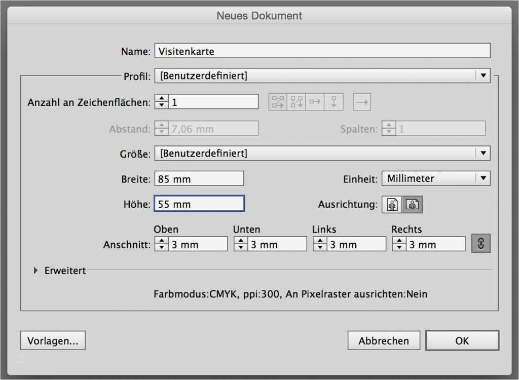Confirm dialog with the OK button
Viewport: 519px width, 380px height.
click(462, 340)
